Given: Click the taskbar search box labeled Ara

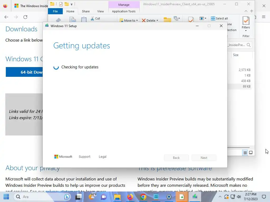Looking at the screenshot, I should pos(42,197).
